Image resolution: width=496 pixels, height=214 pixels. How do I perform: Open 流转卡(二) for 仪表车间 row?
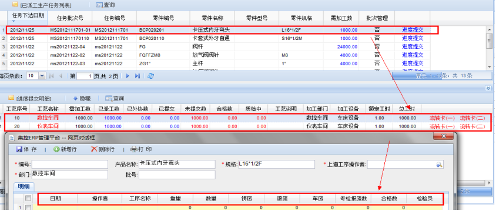pos(472,126)
